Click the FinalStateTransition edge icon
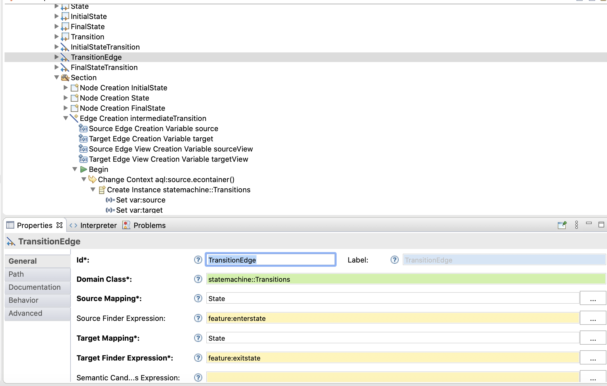The width and height of the screenshot is (607, 386). coord(65,67)
